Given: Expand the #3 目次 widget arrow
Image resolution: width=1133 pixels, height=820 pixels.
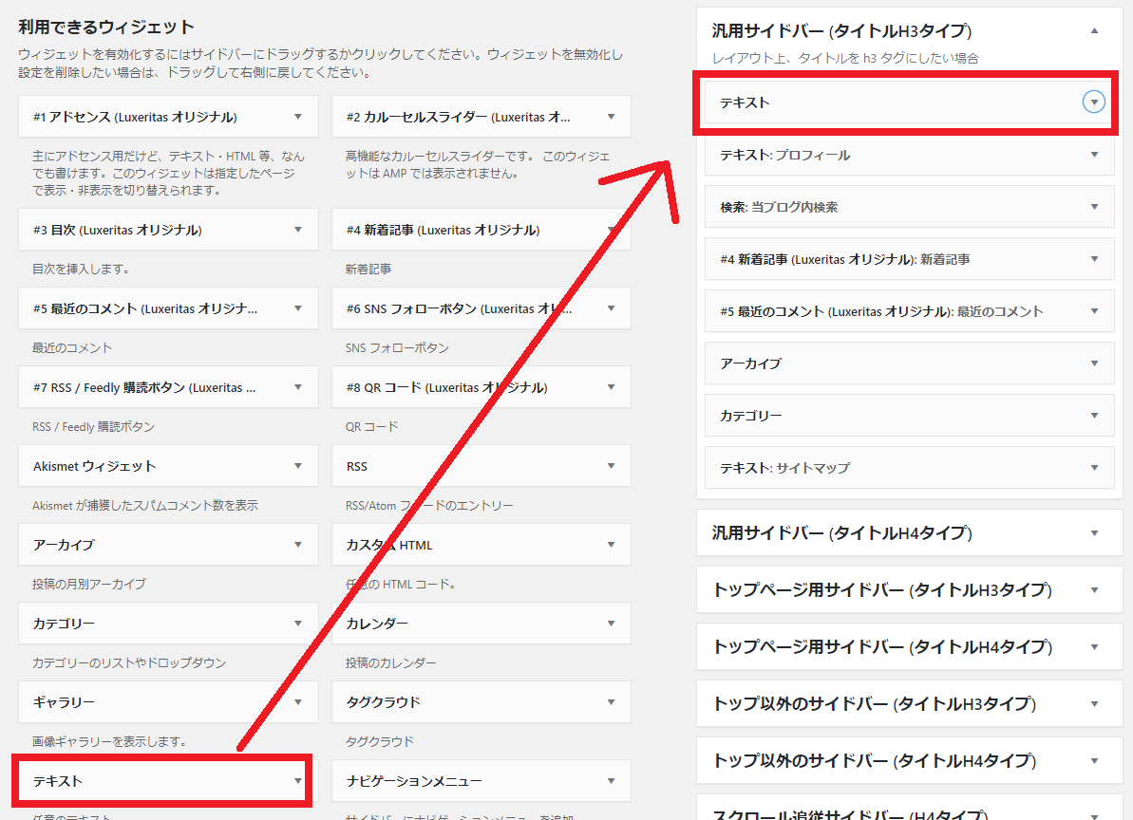Looking at the screenshot, I should point(298,230).
